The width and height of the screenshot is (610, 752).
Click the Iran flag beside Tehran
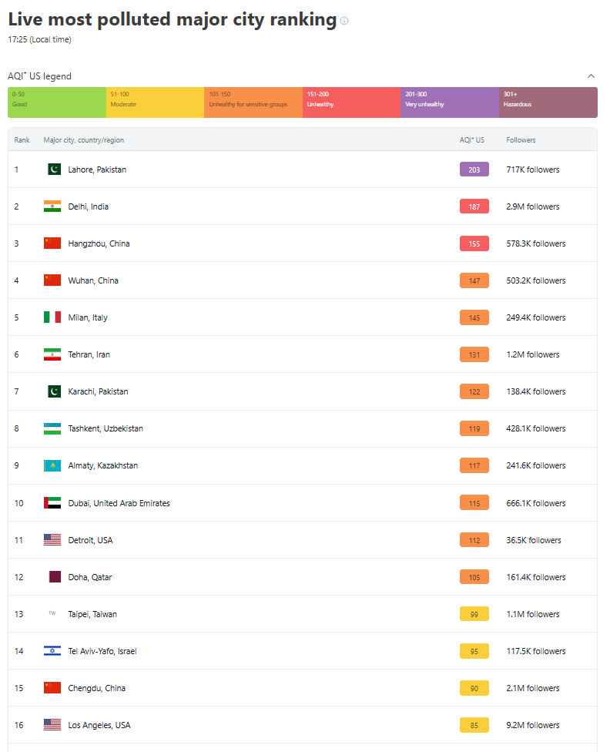52,354
